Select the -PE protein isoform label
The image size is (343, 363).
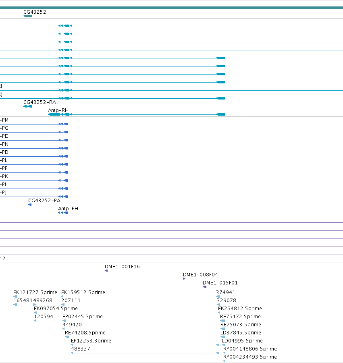point(4,136)
